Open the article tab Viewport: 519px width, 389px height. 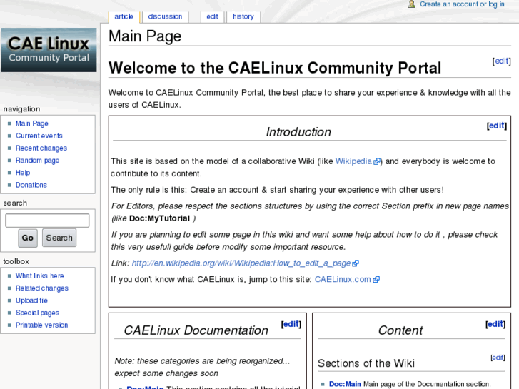point(124,16)
